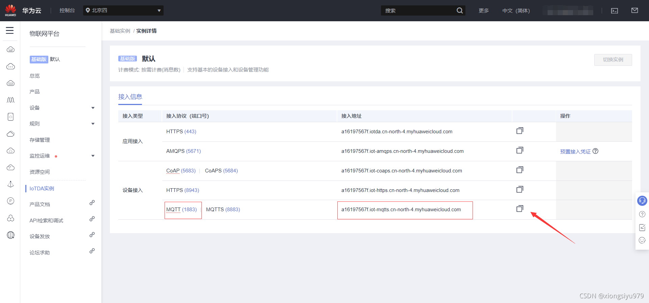
Task: Click the document storage icon in left rail
Action: [x=10, y=117]
